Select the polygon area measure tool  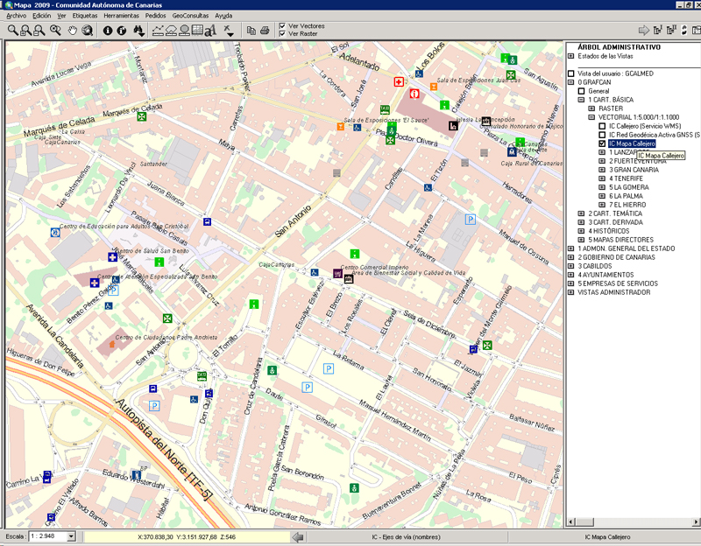pos(171,31)
